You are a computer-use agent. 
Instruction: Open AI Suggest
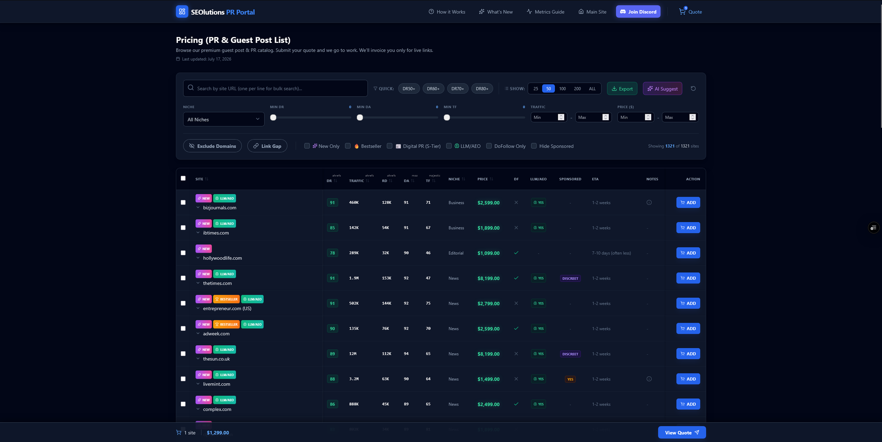point(663,89)
